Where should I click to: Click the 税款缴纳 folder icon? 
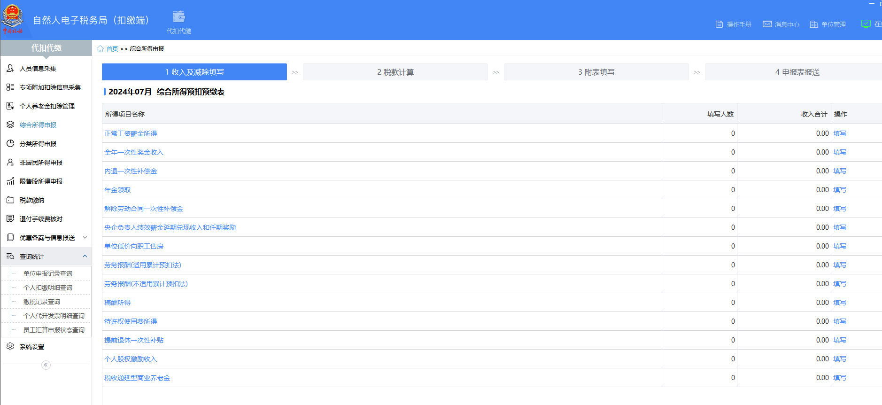tap(10, 200)
